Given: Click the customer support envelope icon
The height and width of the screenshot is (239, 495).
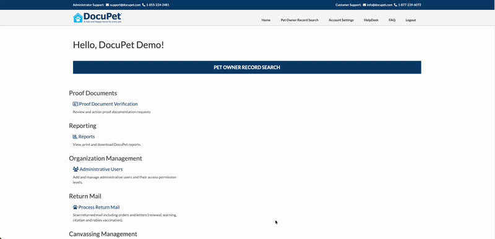Looking at the screenshot, I should pyautogui.click(x=364, y=5).
